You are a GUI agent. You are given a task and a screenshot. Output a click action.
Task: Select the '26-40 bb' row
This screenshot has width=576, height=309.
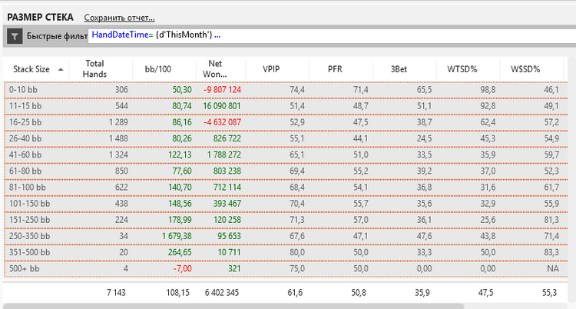tap(286, 138)
